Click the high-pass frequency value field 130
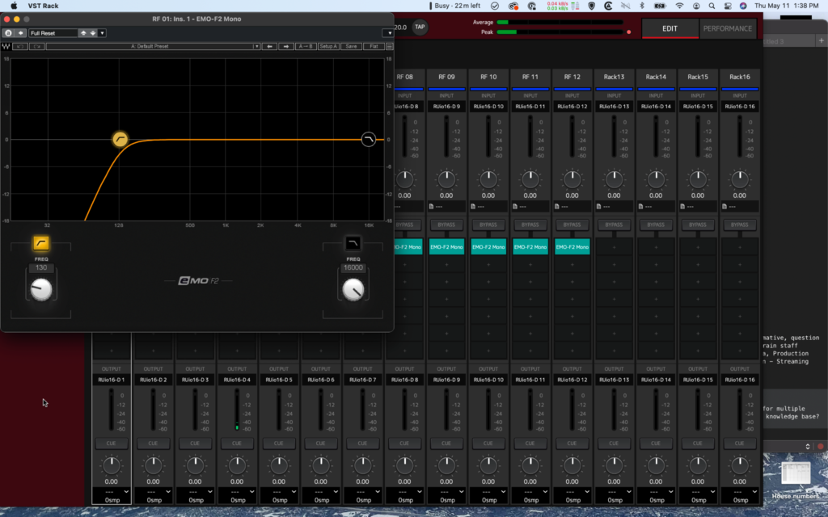828x517 pixels. point(41,268)
